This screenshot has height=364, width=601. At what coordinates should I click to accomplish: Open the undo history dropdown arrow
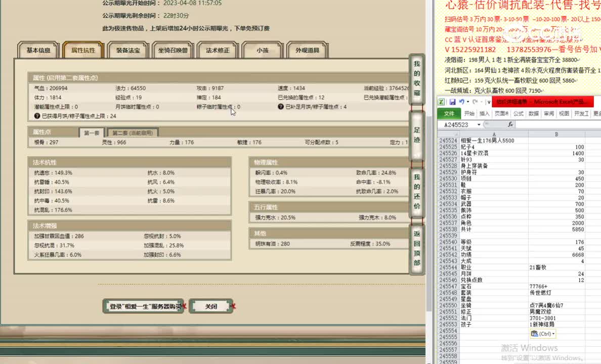pyautogui.click(x=467, y=102)
